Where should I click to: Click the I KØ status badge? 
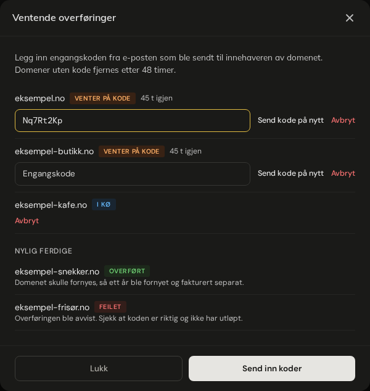[104, 205]
